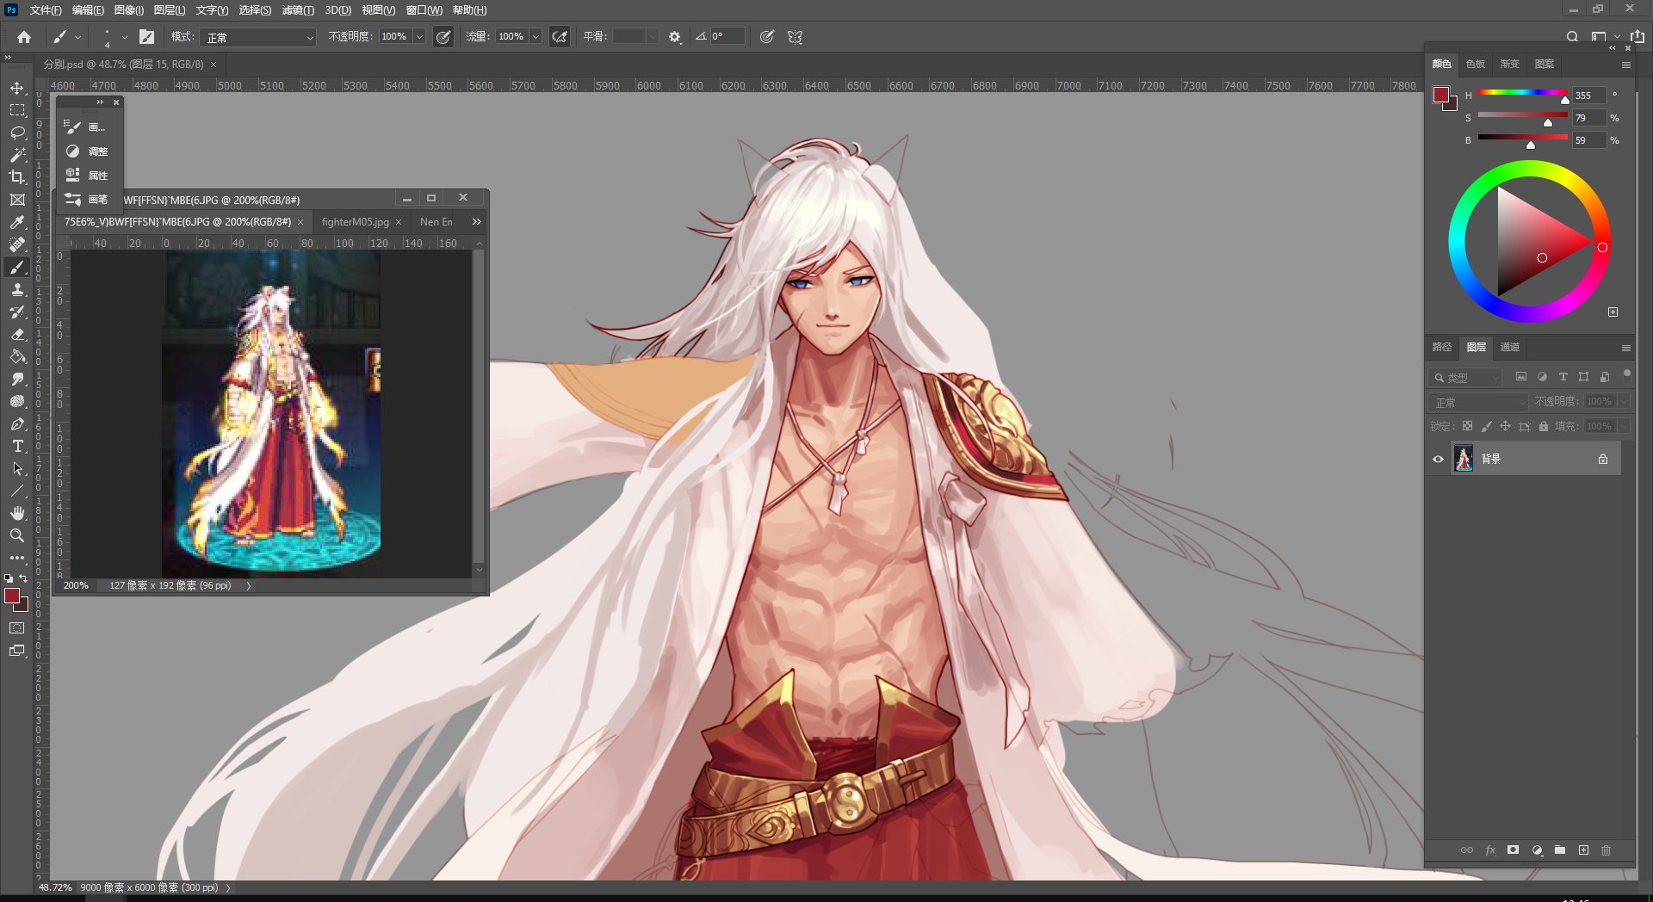Select the Frame tool
The image size is (1653, 902).
point(17,200)
